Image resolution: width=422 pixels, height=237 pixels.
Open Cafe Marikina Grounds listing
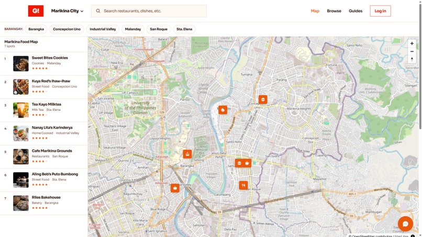(x=43, y=156)
